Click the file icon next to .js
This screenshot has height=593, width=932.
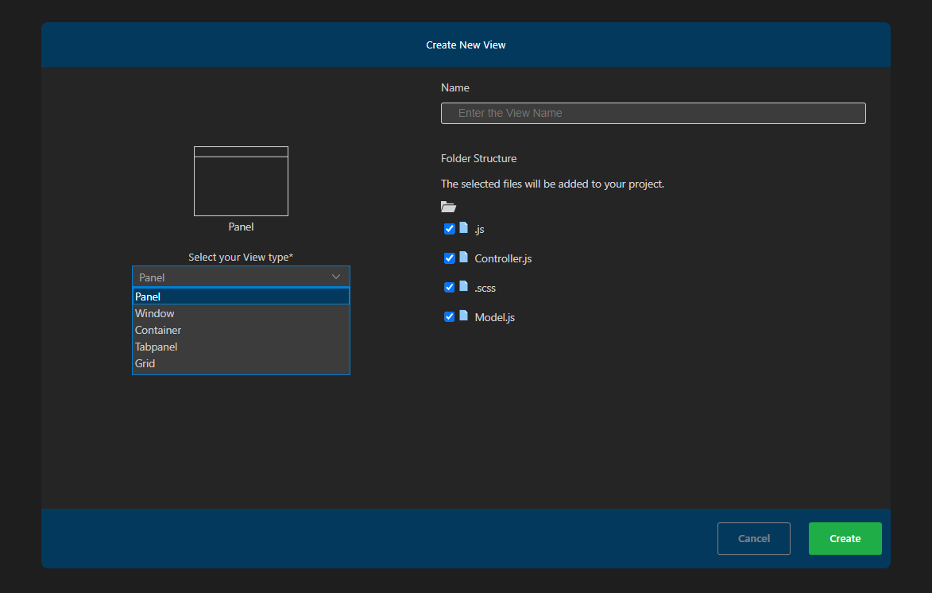tap(465, 227)
